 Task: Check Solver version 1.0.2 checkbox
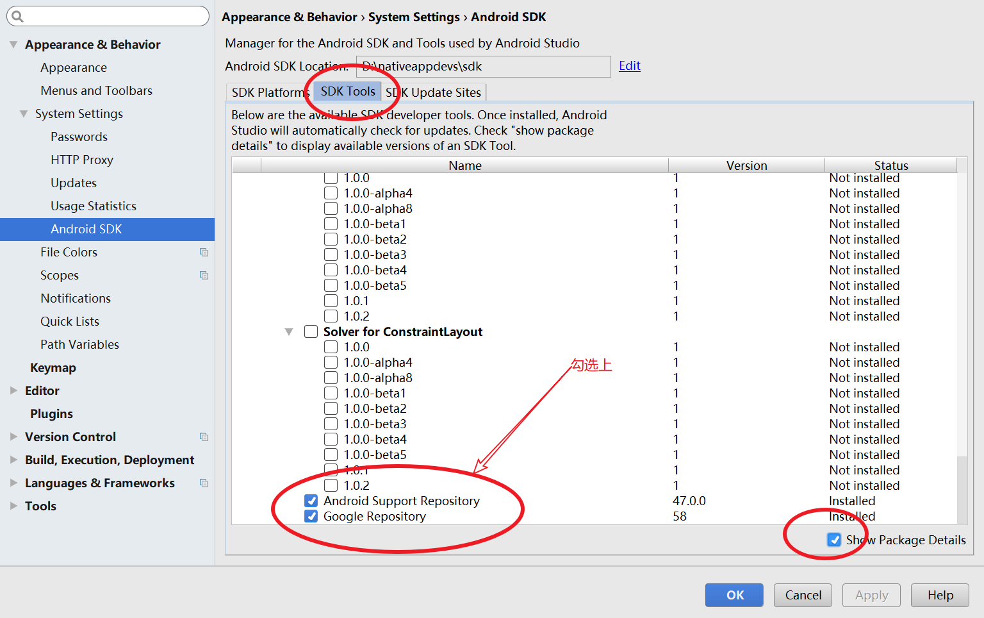pyautogui.click(x=331, y=485)
